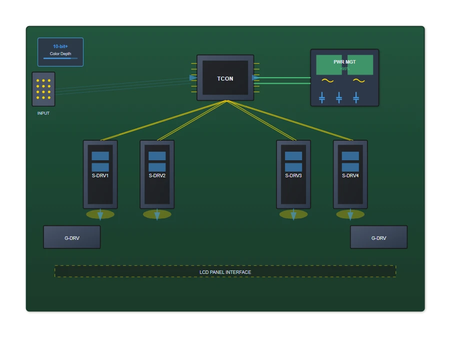The height and width of the screenshot is (339, 452).
Task: Click the first capacitor symbol in PWR MGT
Action: [x=322, y=98]
